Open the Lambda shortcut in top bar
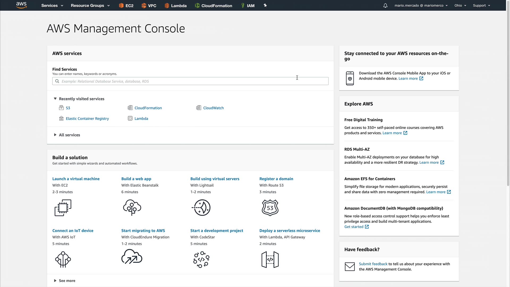510x287 pixels. click(176, 6)
